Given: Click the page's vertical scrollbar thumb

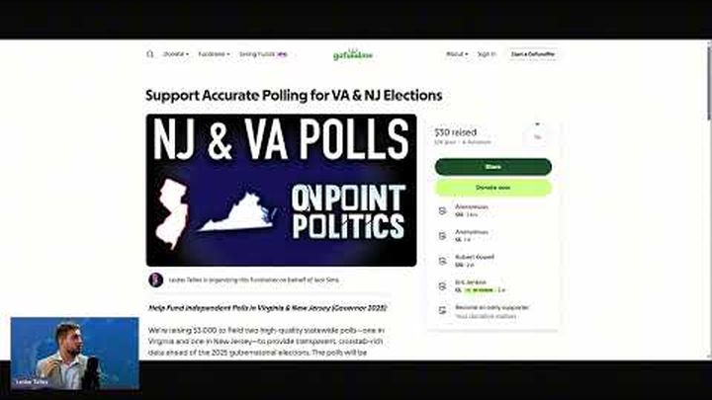Looking at the screenshot, I should pos(709,81).
